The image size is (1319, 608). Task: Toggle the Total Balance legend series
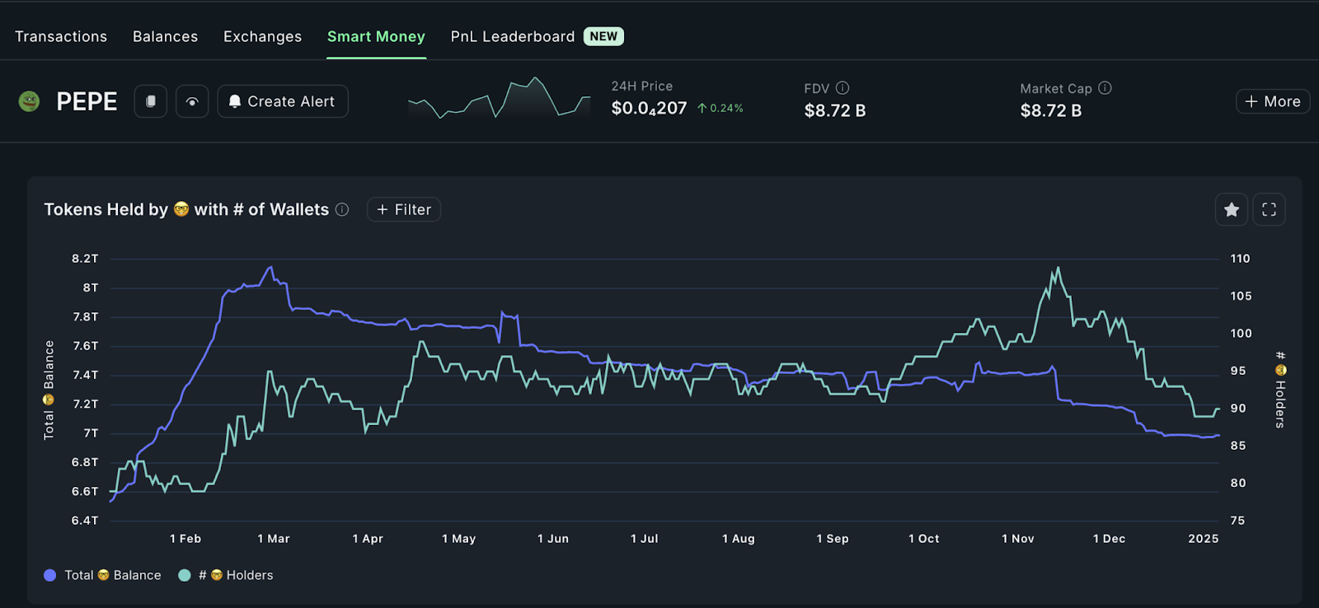pyautogui.click(x=103, y=575)
